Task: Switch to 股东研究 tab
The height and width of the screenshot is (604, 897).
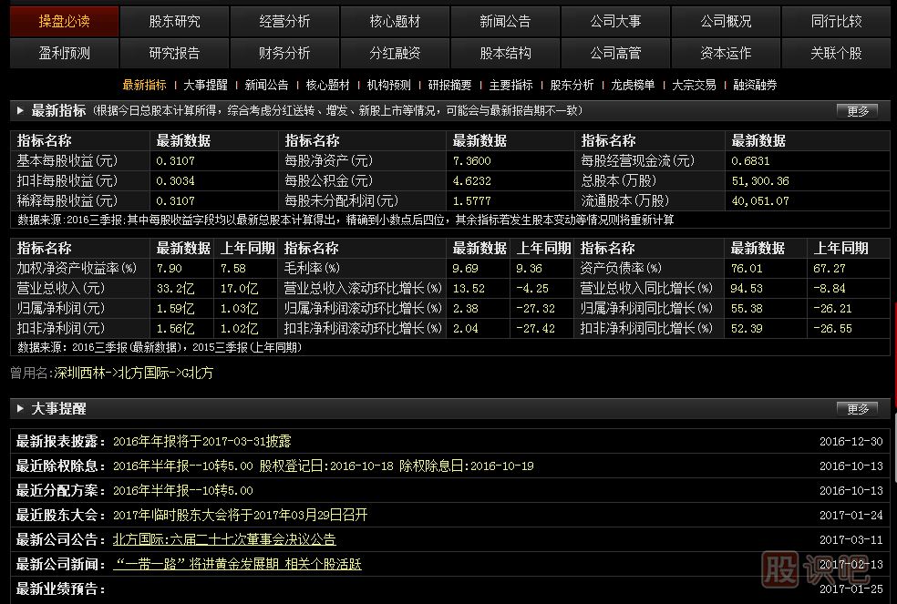Action: (x=174, y=21)
